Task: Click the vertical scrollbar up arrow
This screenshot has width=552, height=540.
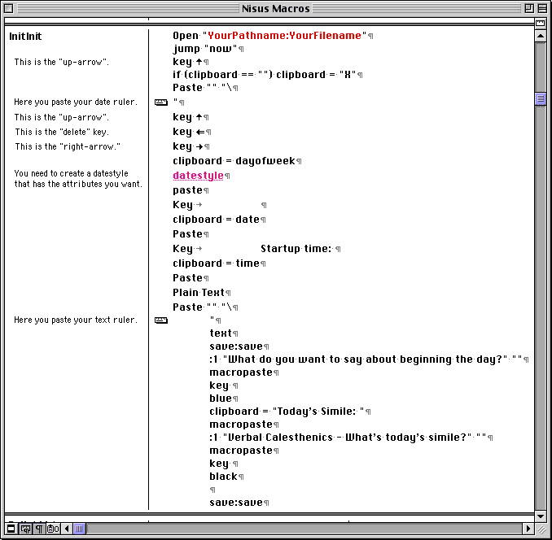Action: (x=540, y=37)
